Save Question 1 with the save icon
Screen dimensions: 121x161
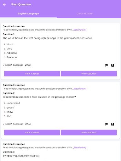click(x=112, y=65)
